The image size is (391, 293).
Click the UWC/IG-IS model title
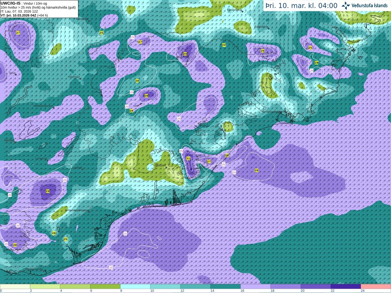tap(10, 3)
